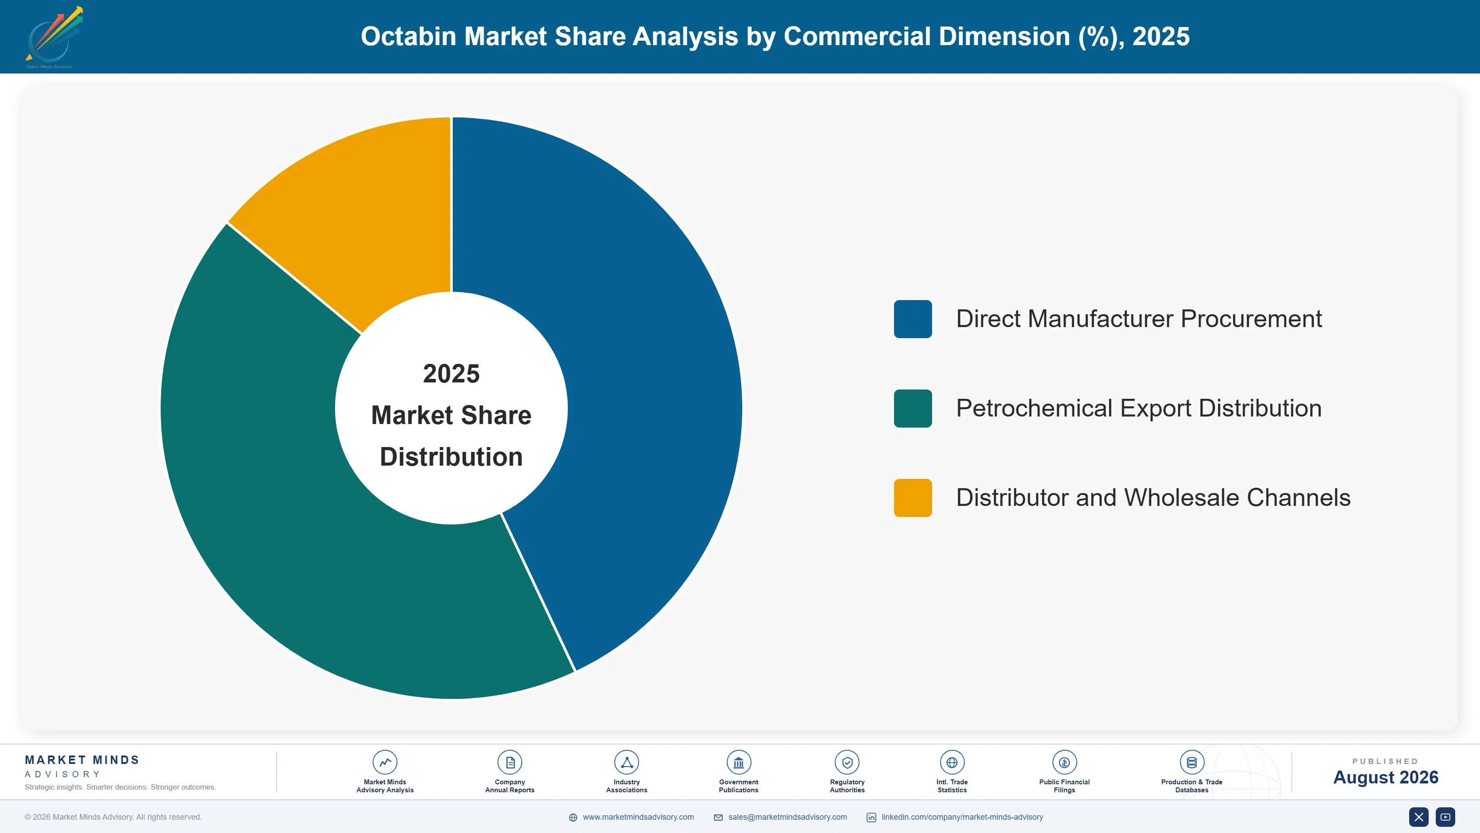Select the Petrochemical Export Distribution legend label

tap(1139, 409)
